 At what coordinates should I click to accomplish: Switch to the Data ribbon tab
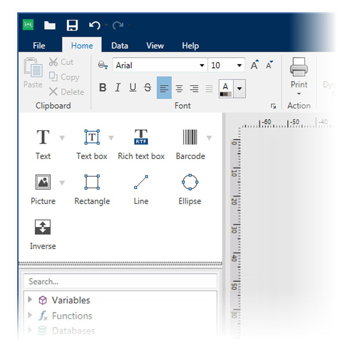coord(119,45)
